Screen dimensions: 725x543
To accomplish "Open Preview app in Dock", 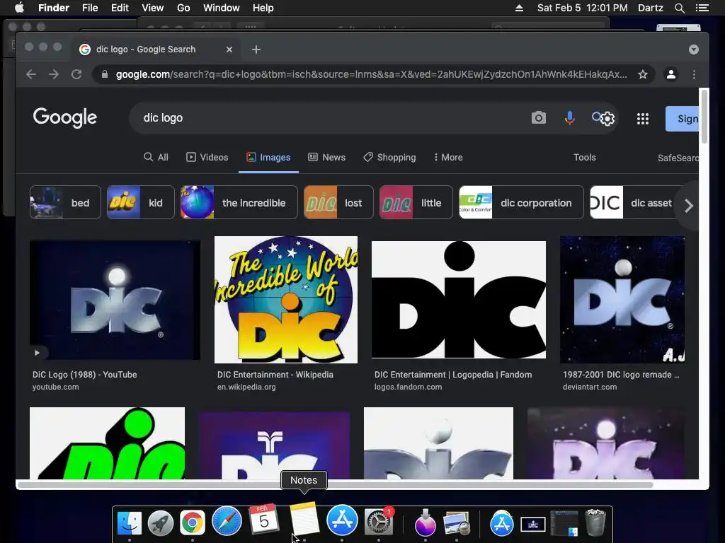I will click(457, 522).
